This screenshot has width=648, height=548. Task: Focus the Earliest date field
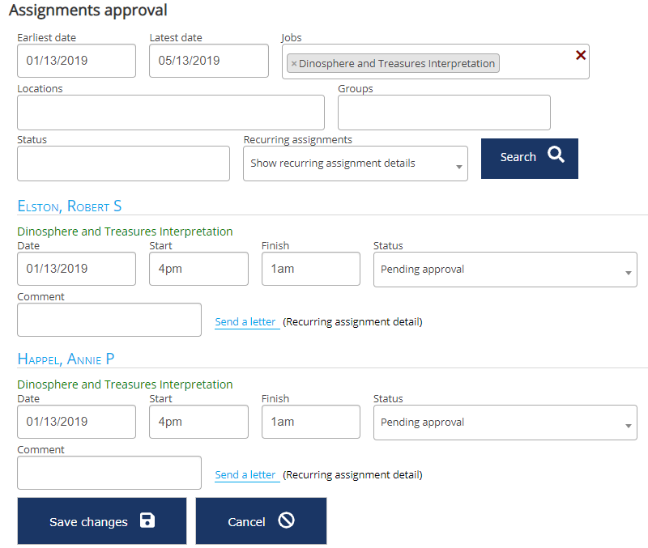click(x=76, y=61)
